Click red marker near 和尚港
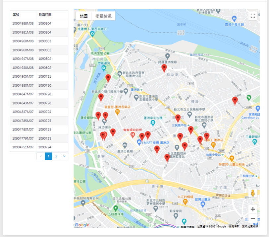The width and height of the screenshot is (269, 237). click(164, 68)
